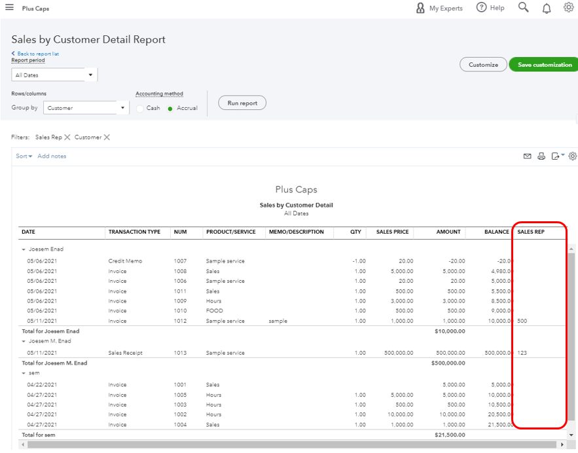Open the top-right settings gear
This screenshot has width=578, height=453.
click(568, 7)
